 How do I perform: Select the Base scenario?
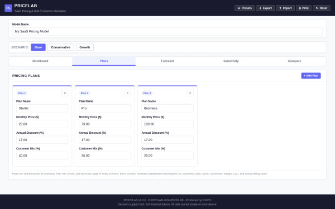coord(38,47)
